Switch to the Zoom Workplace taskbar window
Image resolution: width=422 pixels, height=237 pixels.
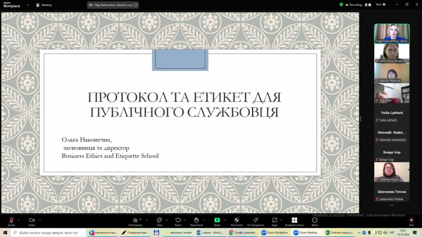[275, 232]
